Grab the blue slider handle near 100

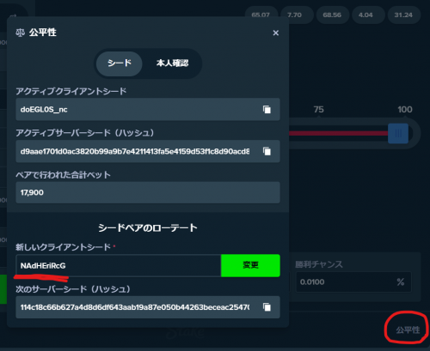coord(398,133)
